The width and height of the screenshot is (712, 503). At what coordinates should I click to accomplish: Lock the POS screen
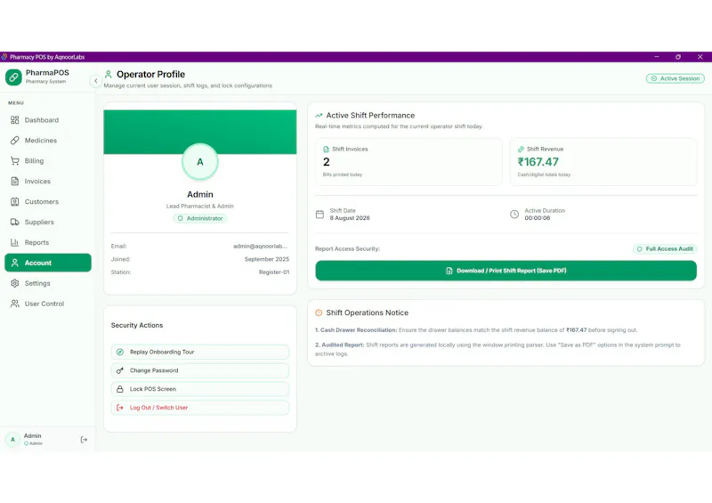coord(199,389)
